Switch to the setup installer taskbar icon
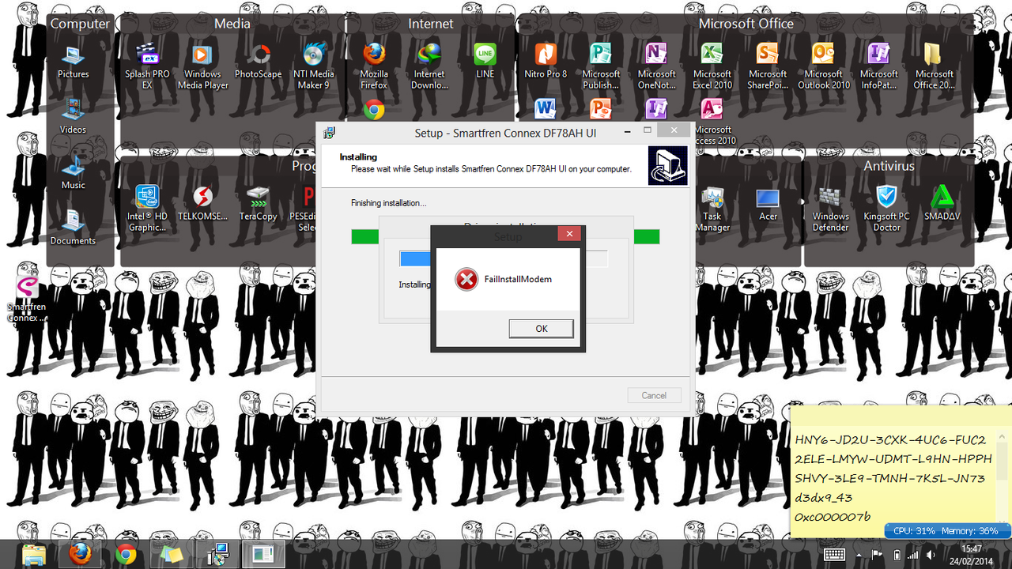This screenshot has height=569, width=1012. pos(217,555)
